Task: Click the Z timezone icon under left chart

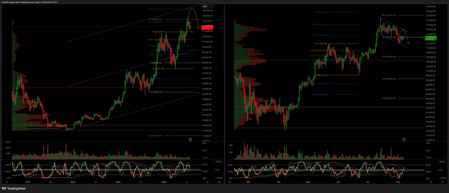Action: (7, 182)
